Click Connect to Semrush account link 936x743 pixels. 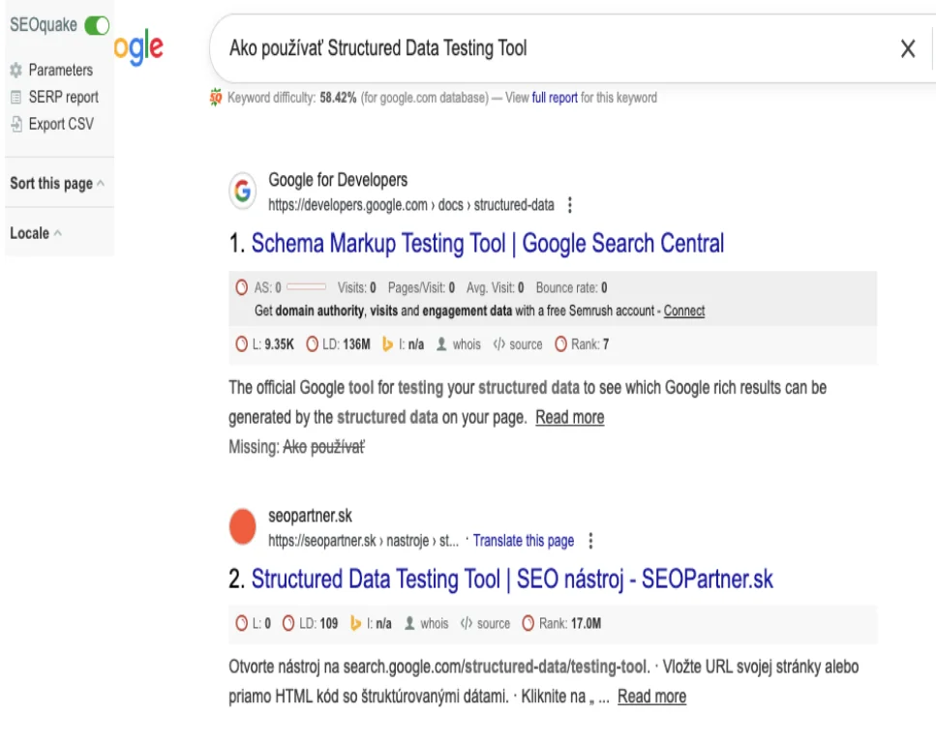pyautogui.click(x=684, y=311)
